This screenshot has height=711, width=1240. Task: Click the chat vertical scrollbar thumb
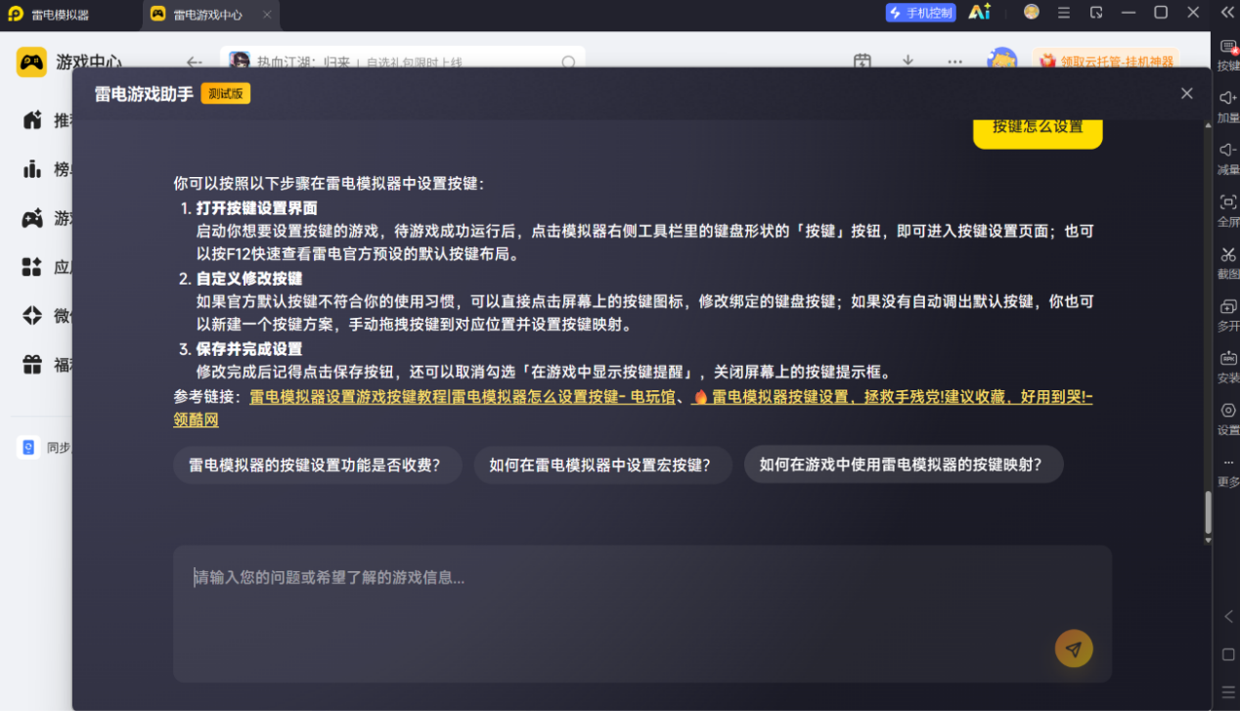pos(1208,511)
